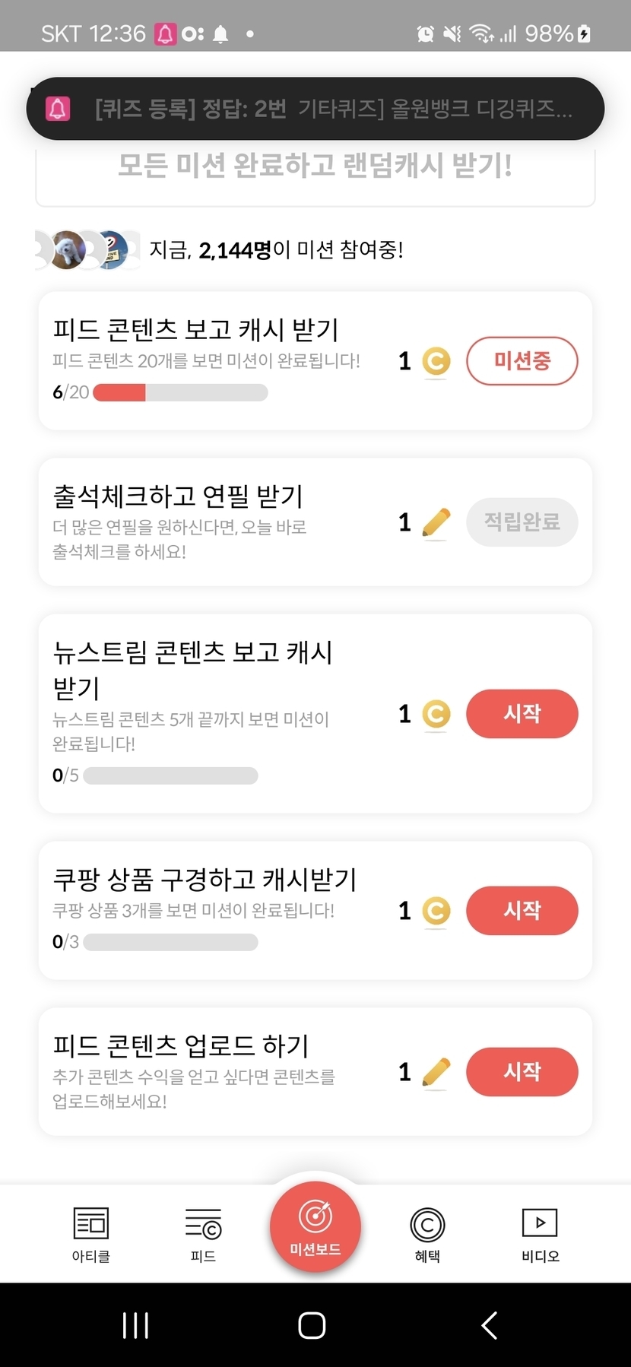The height and width of the screenshot is (1367, 631).
Task: Open the 혜택 coin icon tab
Action: 427,1224
